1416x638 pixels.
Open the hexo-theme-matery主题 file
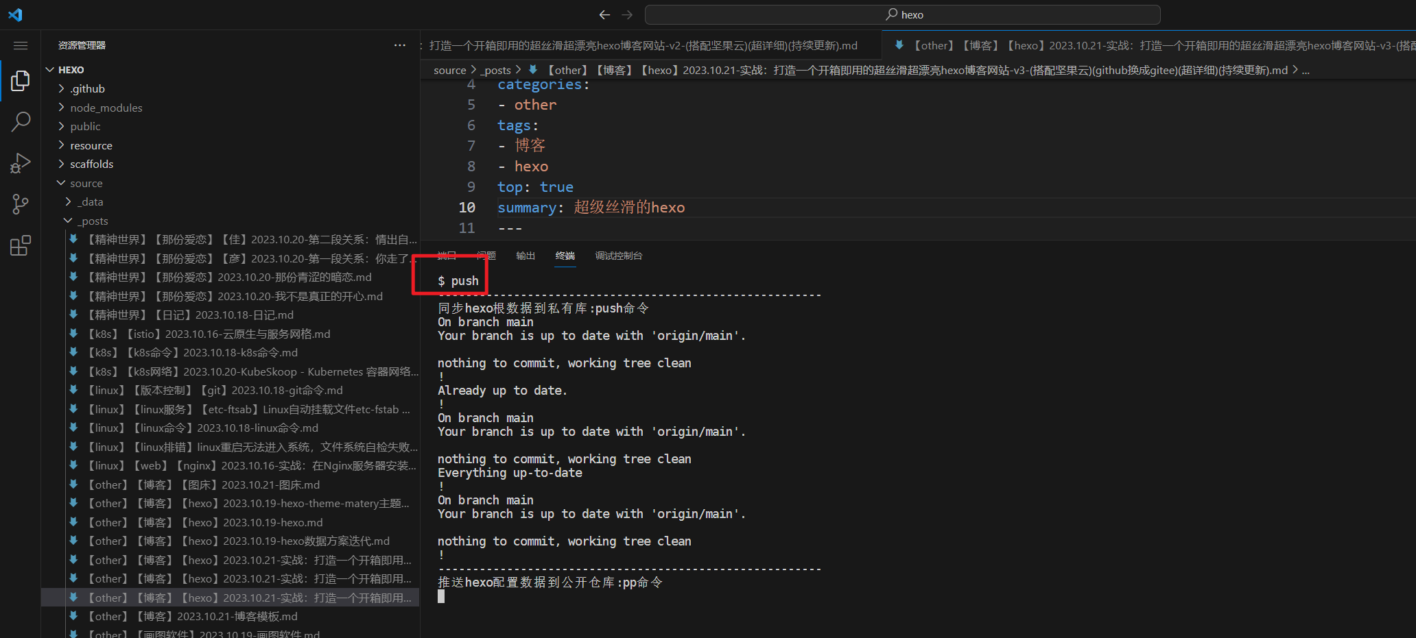point(231,503)
